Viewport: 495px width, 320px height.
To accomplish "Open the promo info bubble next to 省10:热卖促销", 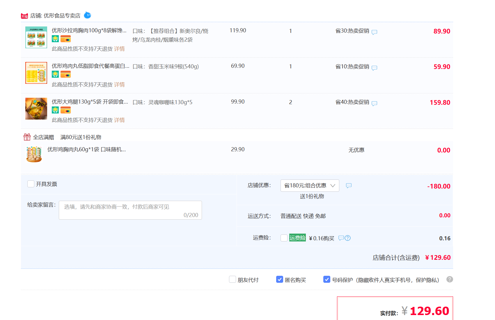I will 375,68.
